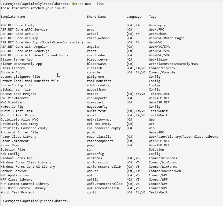Click the 'wpfcustomcontrollib' short name
The image size is (223, 206).
(x=105, y=184)
